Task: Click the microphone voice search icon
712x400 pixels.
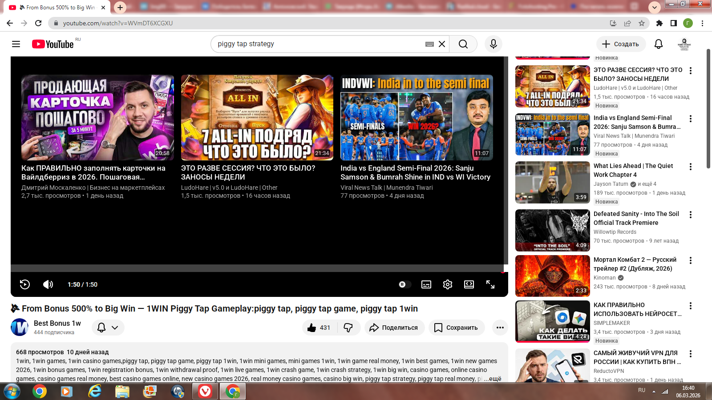Action: (x=493, y=44)
